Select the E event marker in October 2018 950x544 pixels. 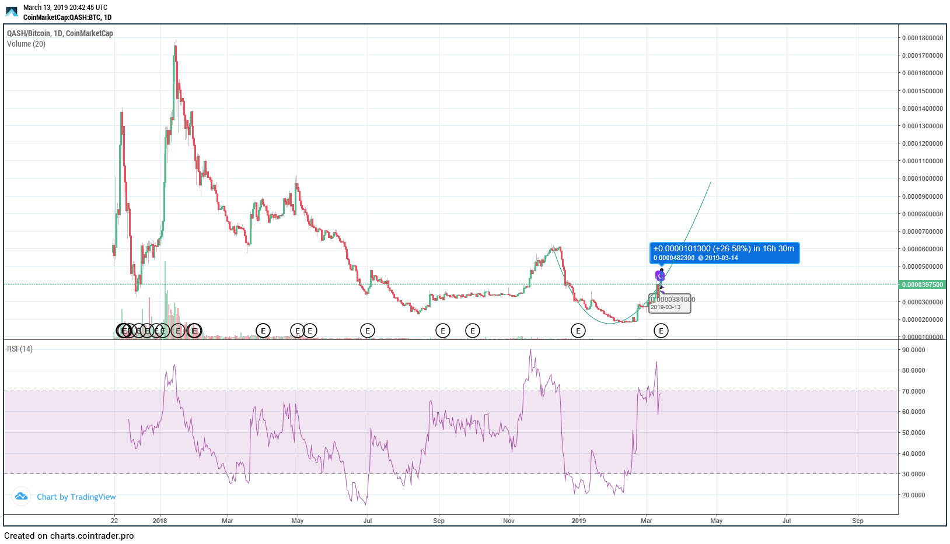coord(472,331)
